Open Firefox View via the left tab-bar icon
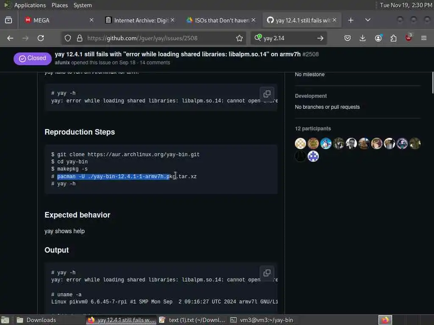434x325 pixels. [8, 20]
